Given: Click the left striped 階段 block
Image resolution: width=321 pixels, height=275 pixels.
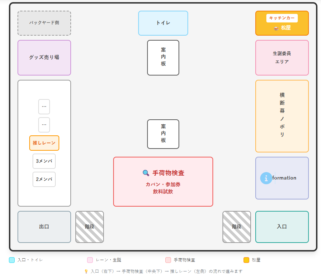Looking at the screenshot, I should click(x=90, y=227).
